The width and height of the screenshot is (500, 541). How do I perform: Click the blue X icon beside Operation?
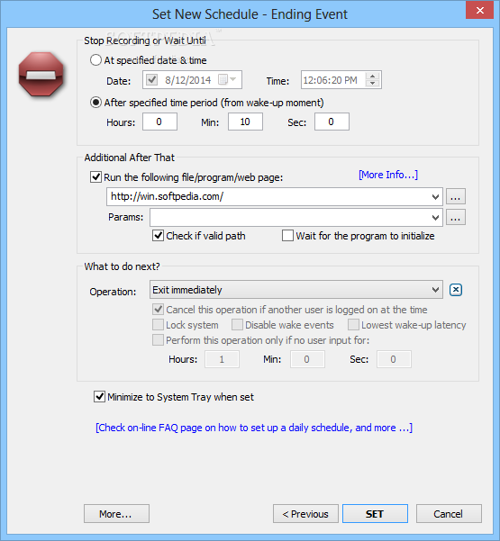[456, 290]
